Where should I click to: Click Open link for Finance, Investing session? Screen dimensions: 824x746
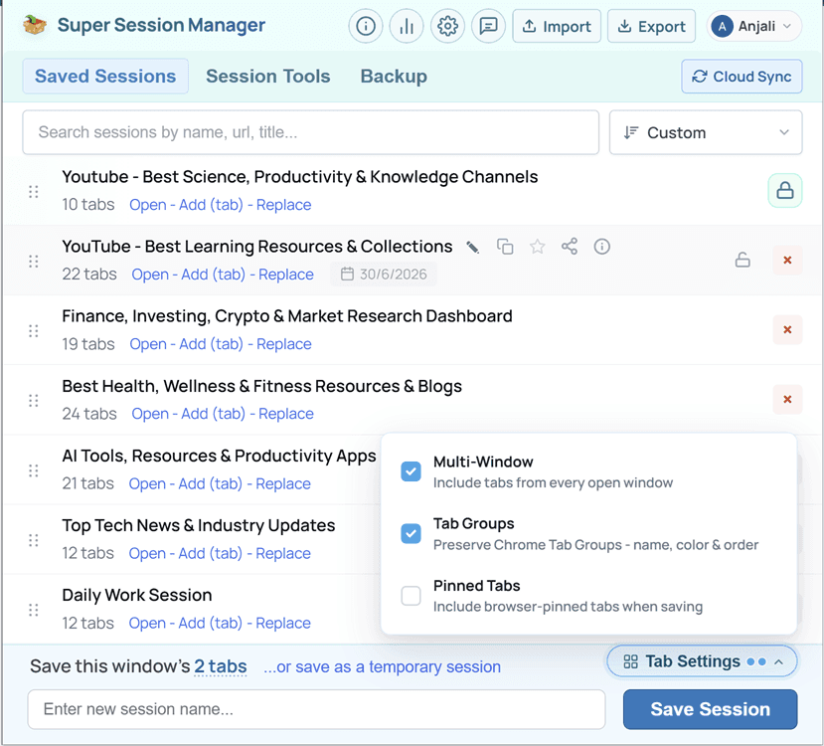(x=148, y=344)
